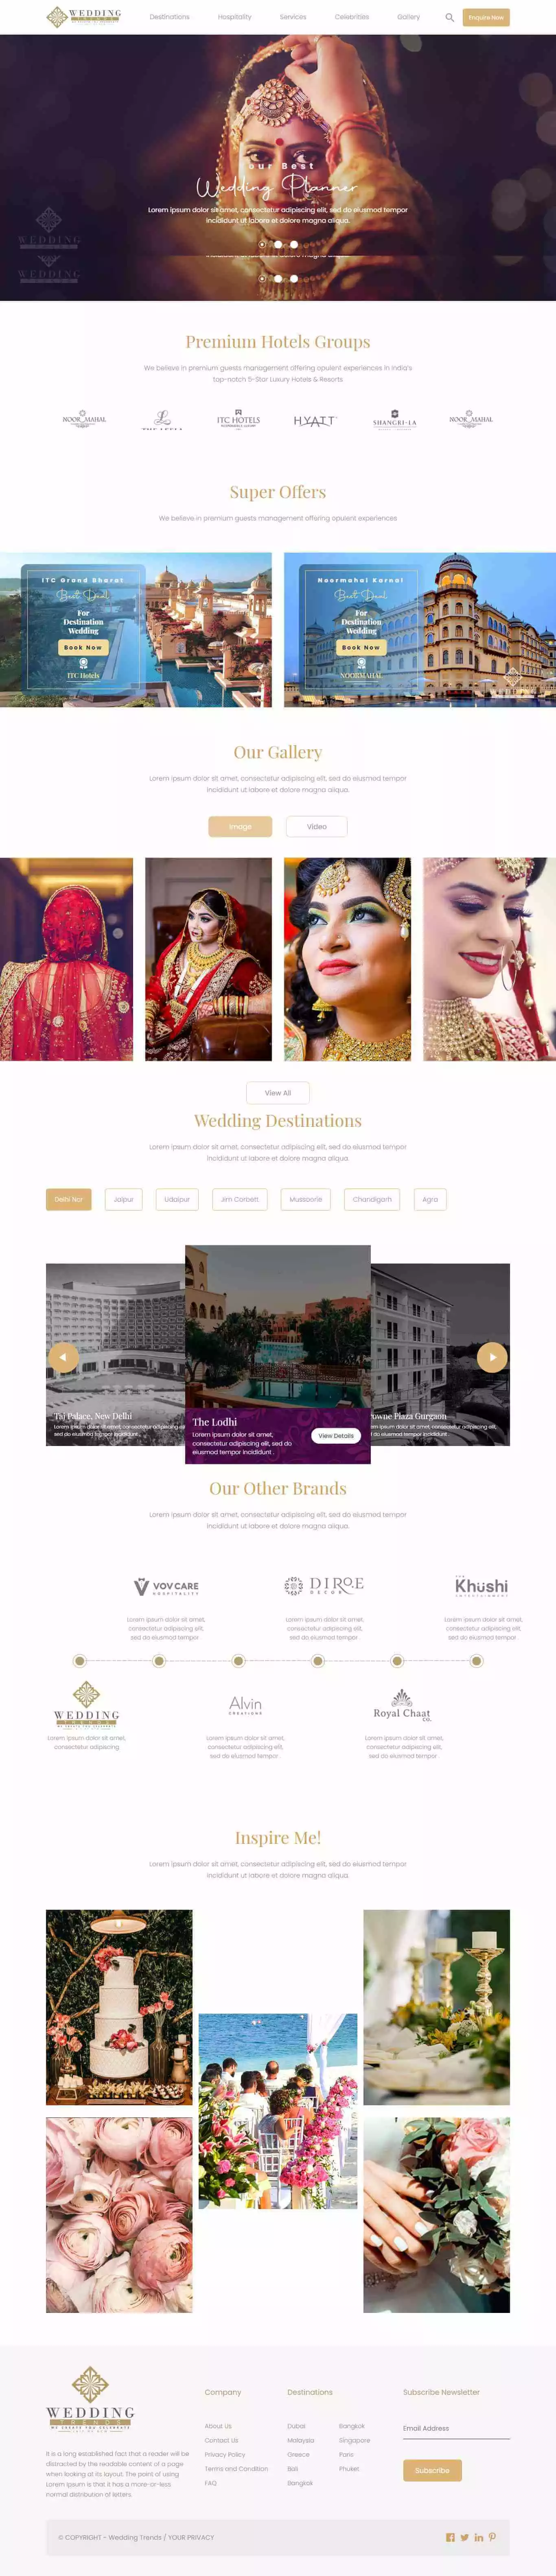Click the carousel right arrow button
This screenshot has width=556, height=2576.
click(492, 1357)
